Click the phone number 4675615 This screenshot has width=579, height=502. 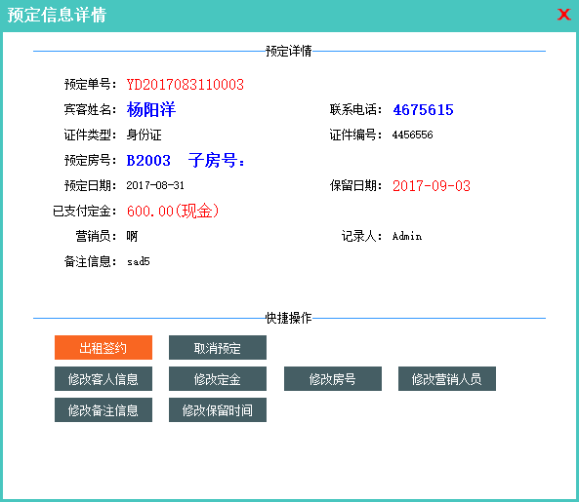(x=423, y=110)
